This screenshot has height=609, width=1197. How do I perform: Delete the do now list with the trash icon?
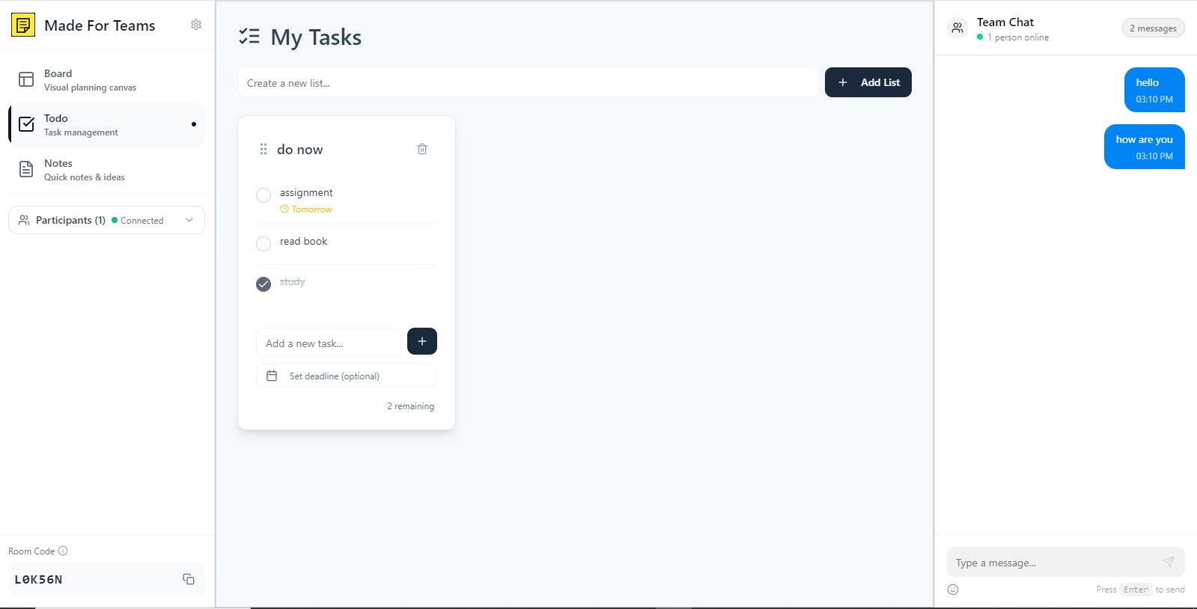(x=422, y=149)
